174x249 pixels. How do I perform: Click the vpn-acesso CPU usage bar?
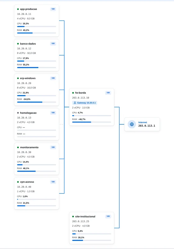click(37, 199)
